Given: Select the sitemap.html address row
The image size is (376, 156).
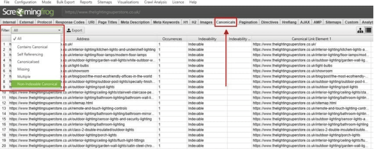Looking at the screenshot, I should (x=83, y=103).
